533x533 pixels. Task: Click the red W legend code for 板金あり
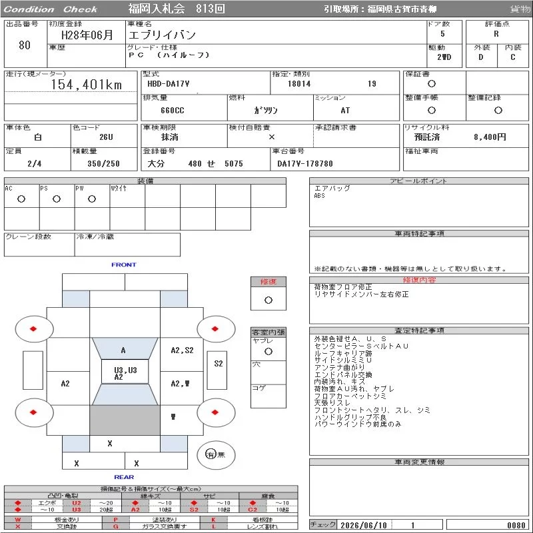(x=18, y=520)
